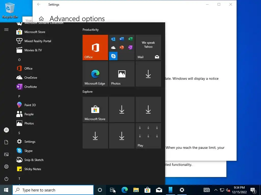The width and height of the screenshot is (261, 195).
Task: Open Settings gear in Start sidebar
Action: [x=6, y=167]
